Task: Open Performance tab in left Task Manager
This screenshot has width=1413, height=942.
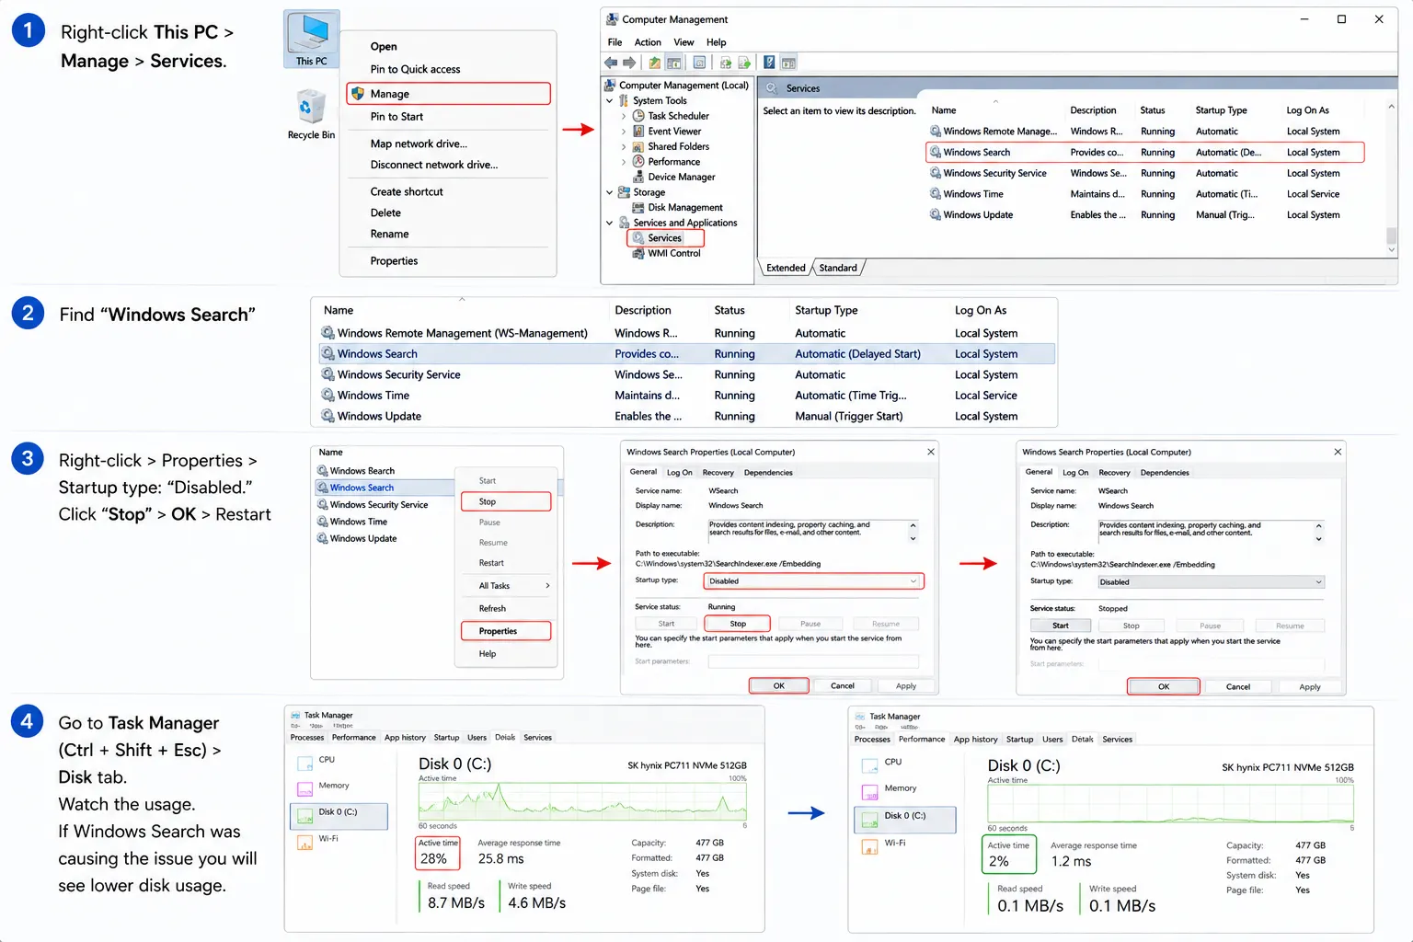Action: point(354,738)
